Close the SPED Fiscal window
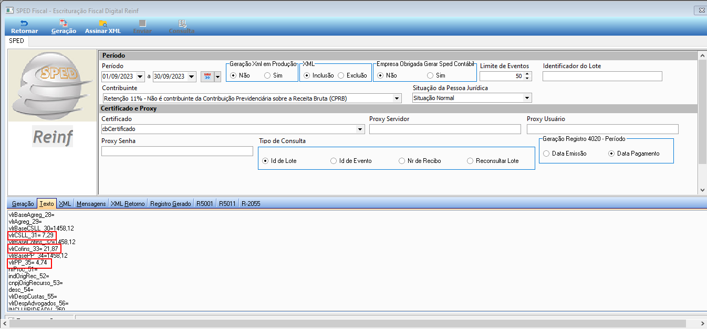Viewport: 707px width, 329px height. [700, 10]
